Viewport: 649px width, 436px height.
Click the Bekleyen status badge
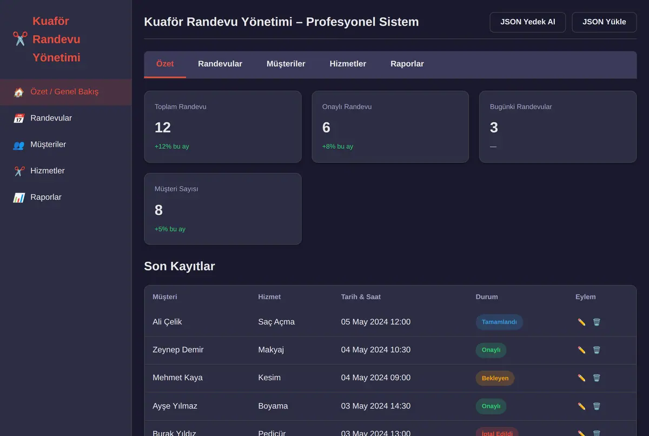point(495,378)
